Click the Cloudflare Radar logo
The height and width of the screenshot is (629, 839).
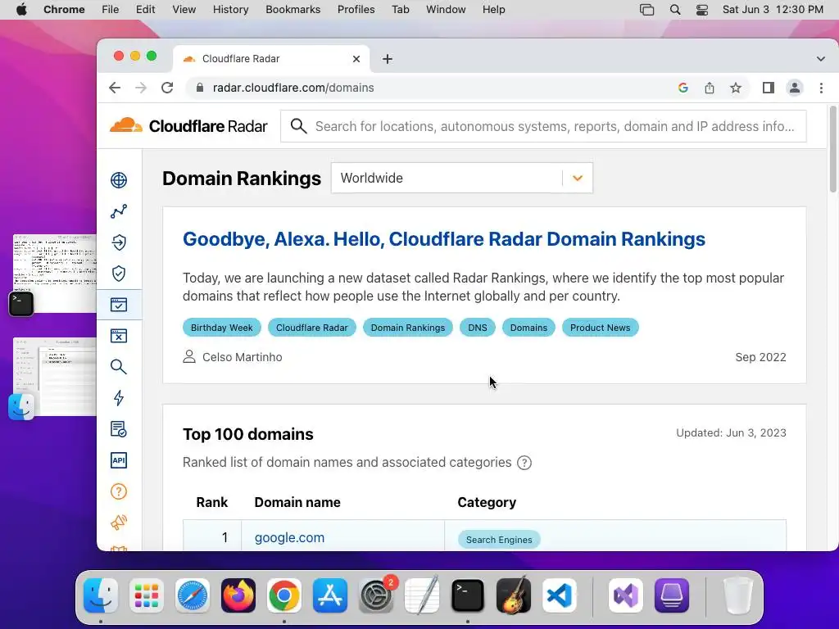[188, 126]
